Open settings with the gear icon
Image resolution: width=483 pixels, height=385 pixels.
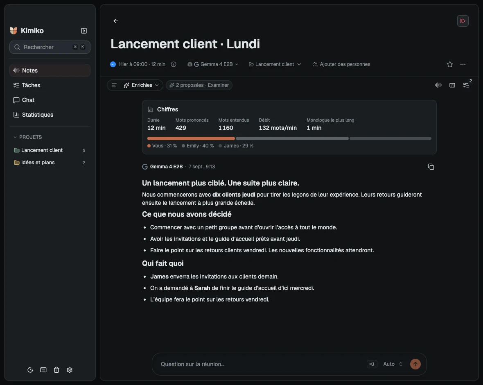click(x=70, y=370)
